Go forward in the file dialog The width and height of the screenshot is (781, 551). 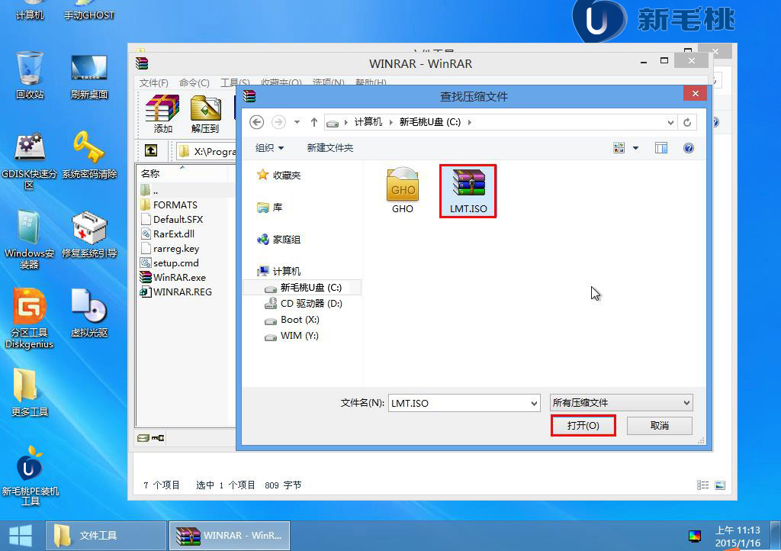point(278,122)
